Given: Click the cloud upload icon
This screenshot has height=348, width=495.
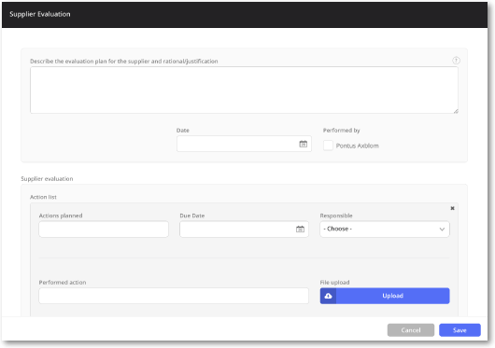Looking at the screenshot, I should click(x=328, y=296).
